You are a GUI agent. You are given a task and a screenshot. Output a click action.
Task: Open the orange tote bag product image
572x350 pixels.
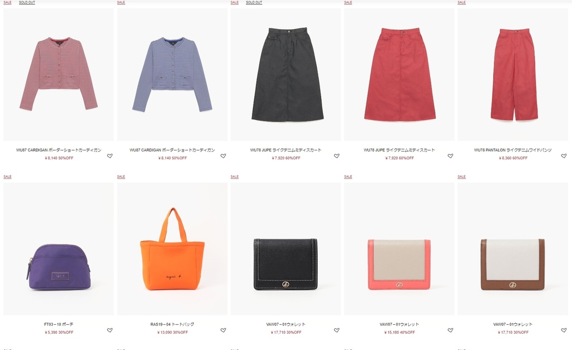(172, 249)
